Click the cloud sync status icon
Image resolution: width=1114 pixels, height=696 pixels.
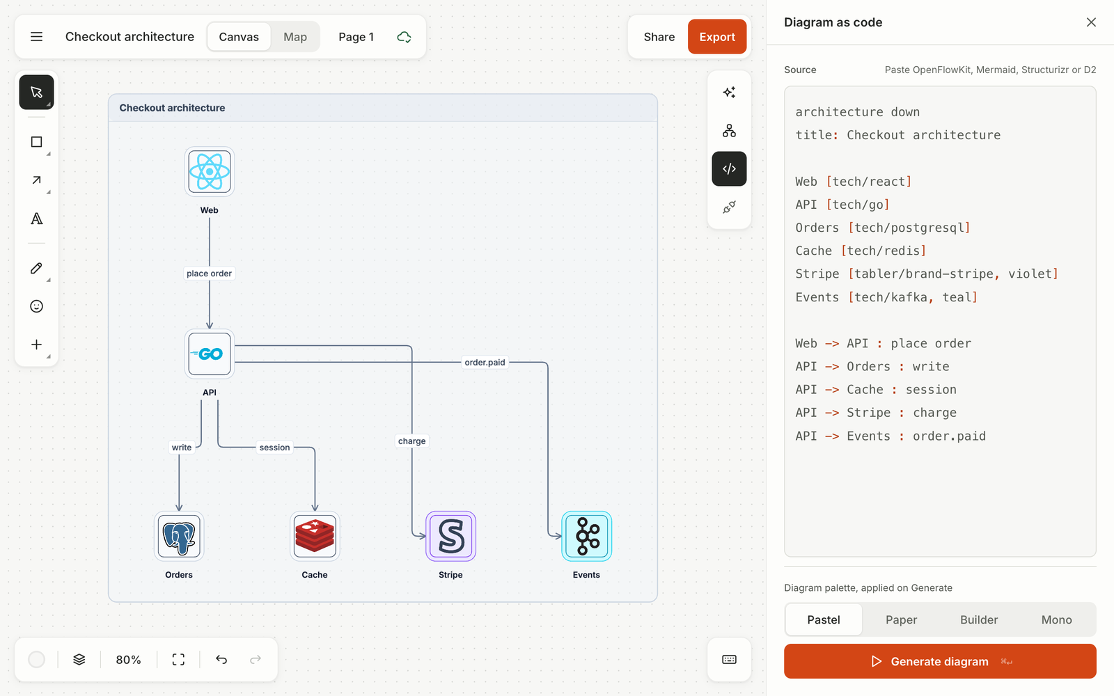click(404, 37)
